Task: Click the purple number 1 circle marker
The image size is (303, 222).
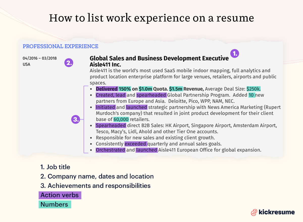Action: click(x=235, y=53)
